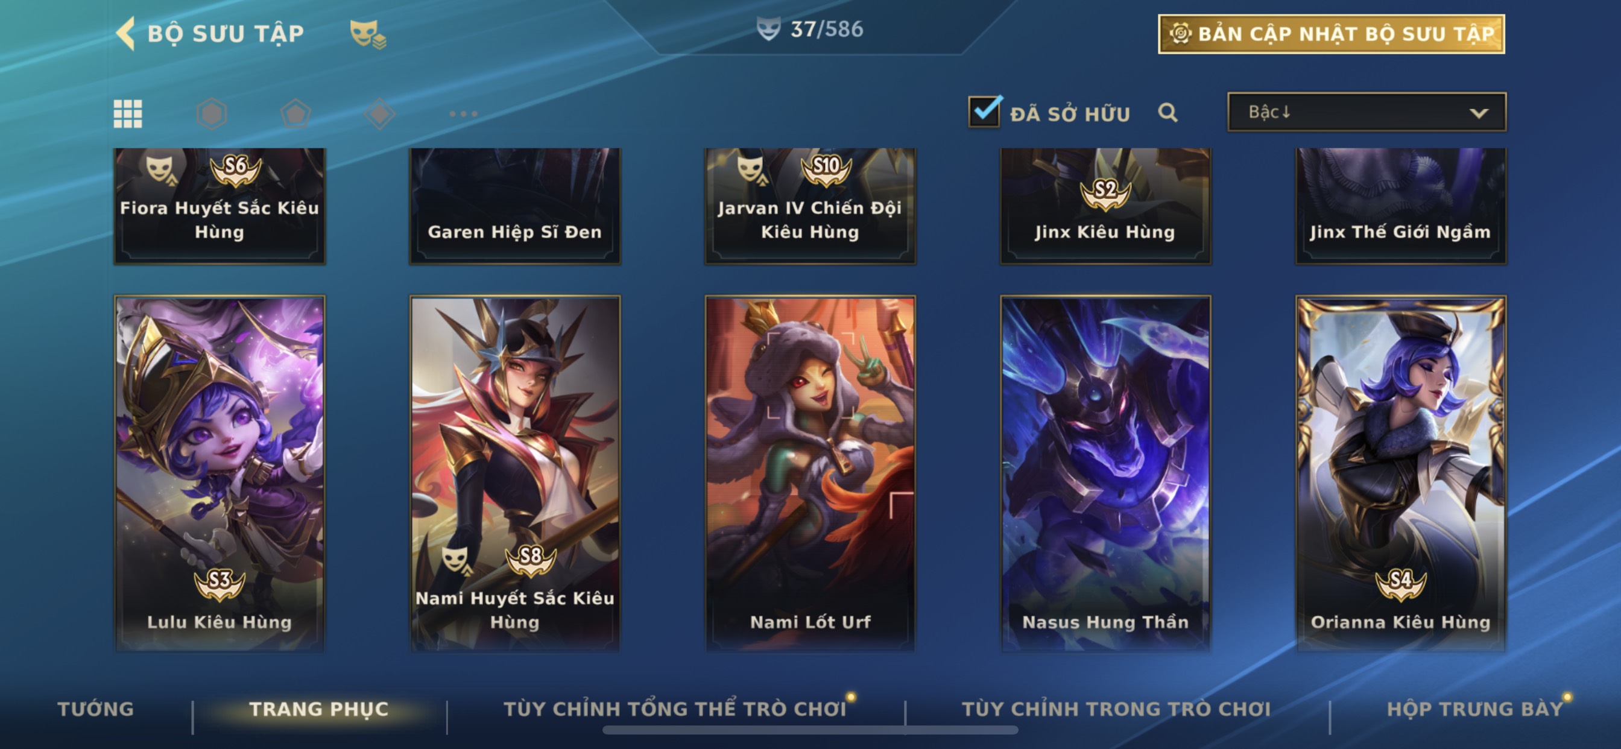Expand the Bậc sort dropdown
Viewport: 1621px width, 749px height.
pyautogui.click(x=1367, y=112)
